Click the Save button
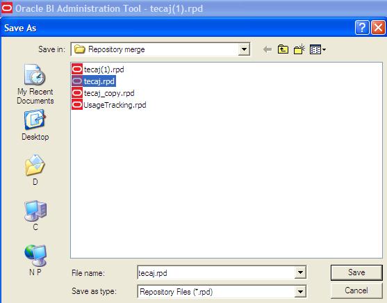Screen dimensions: 387x303 click(356, 272)
